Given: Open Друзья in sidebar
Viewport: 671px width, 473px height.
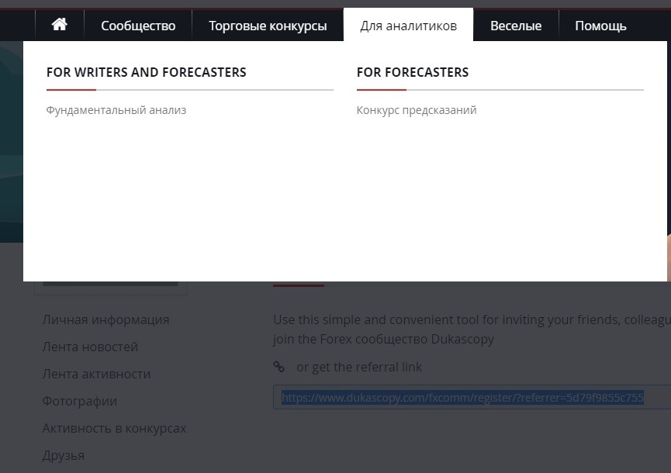Looking at the screenshot, I should [64, 455].
